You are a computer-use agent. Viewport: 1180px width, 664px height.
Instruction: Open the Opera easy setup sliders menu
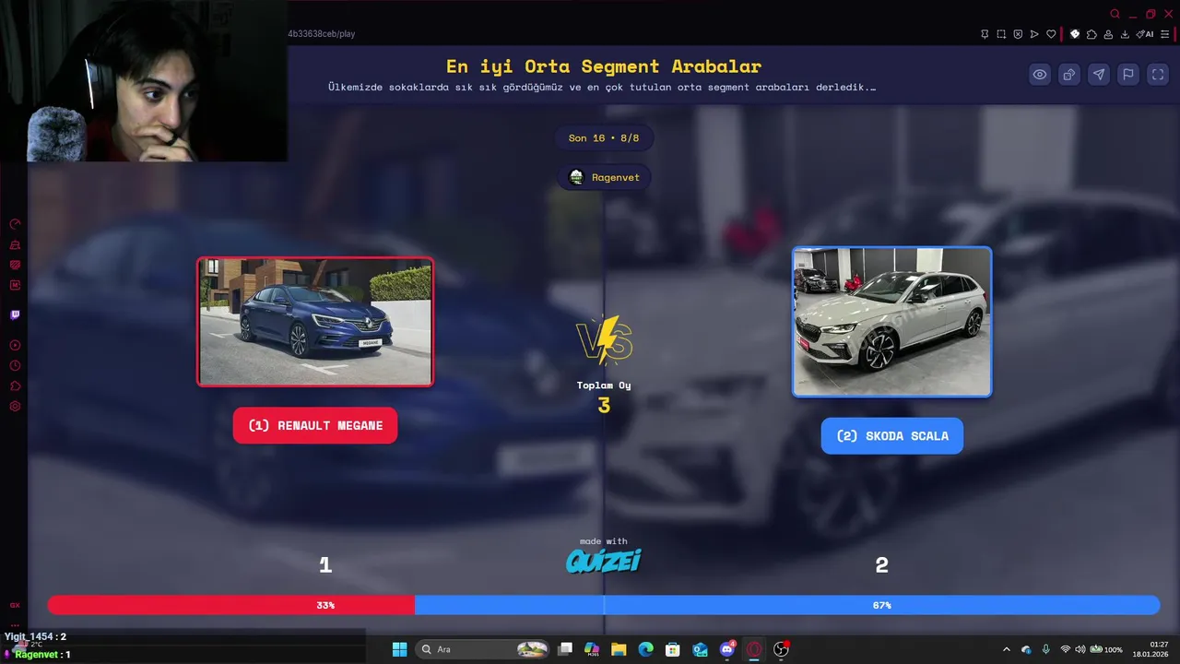(1165, 34)
